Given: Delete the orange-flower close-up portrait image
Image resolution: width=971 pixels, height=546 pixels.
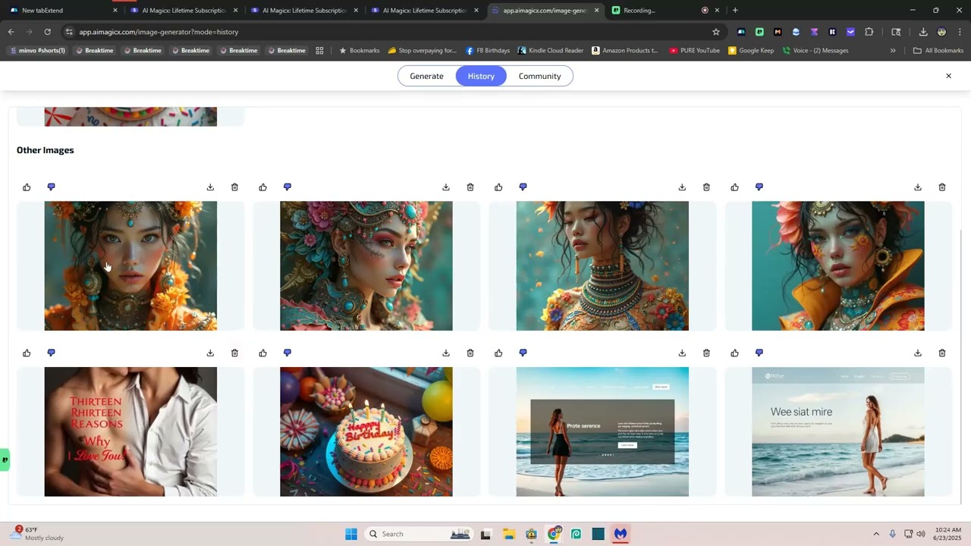Looking at the screenshot, I should click(x=234, y=187).
